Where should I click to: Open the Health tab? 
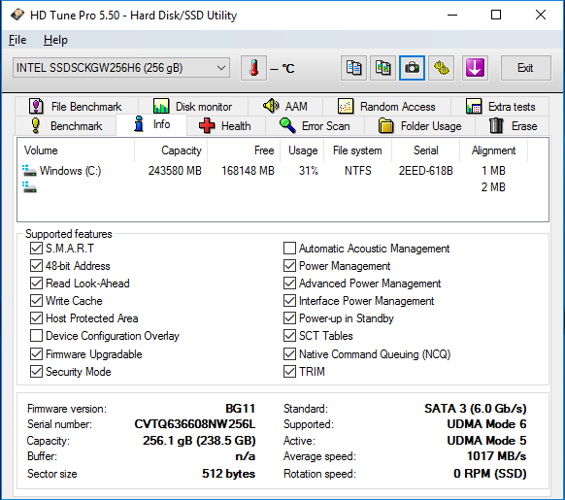pos(226,126)
